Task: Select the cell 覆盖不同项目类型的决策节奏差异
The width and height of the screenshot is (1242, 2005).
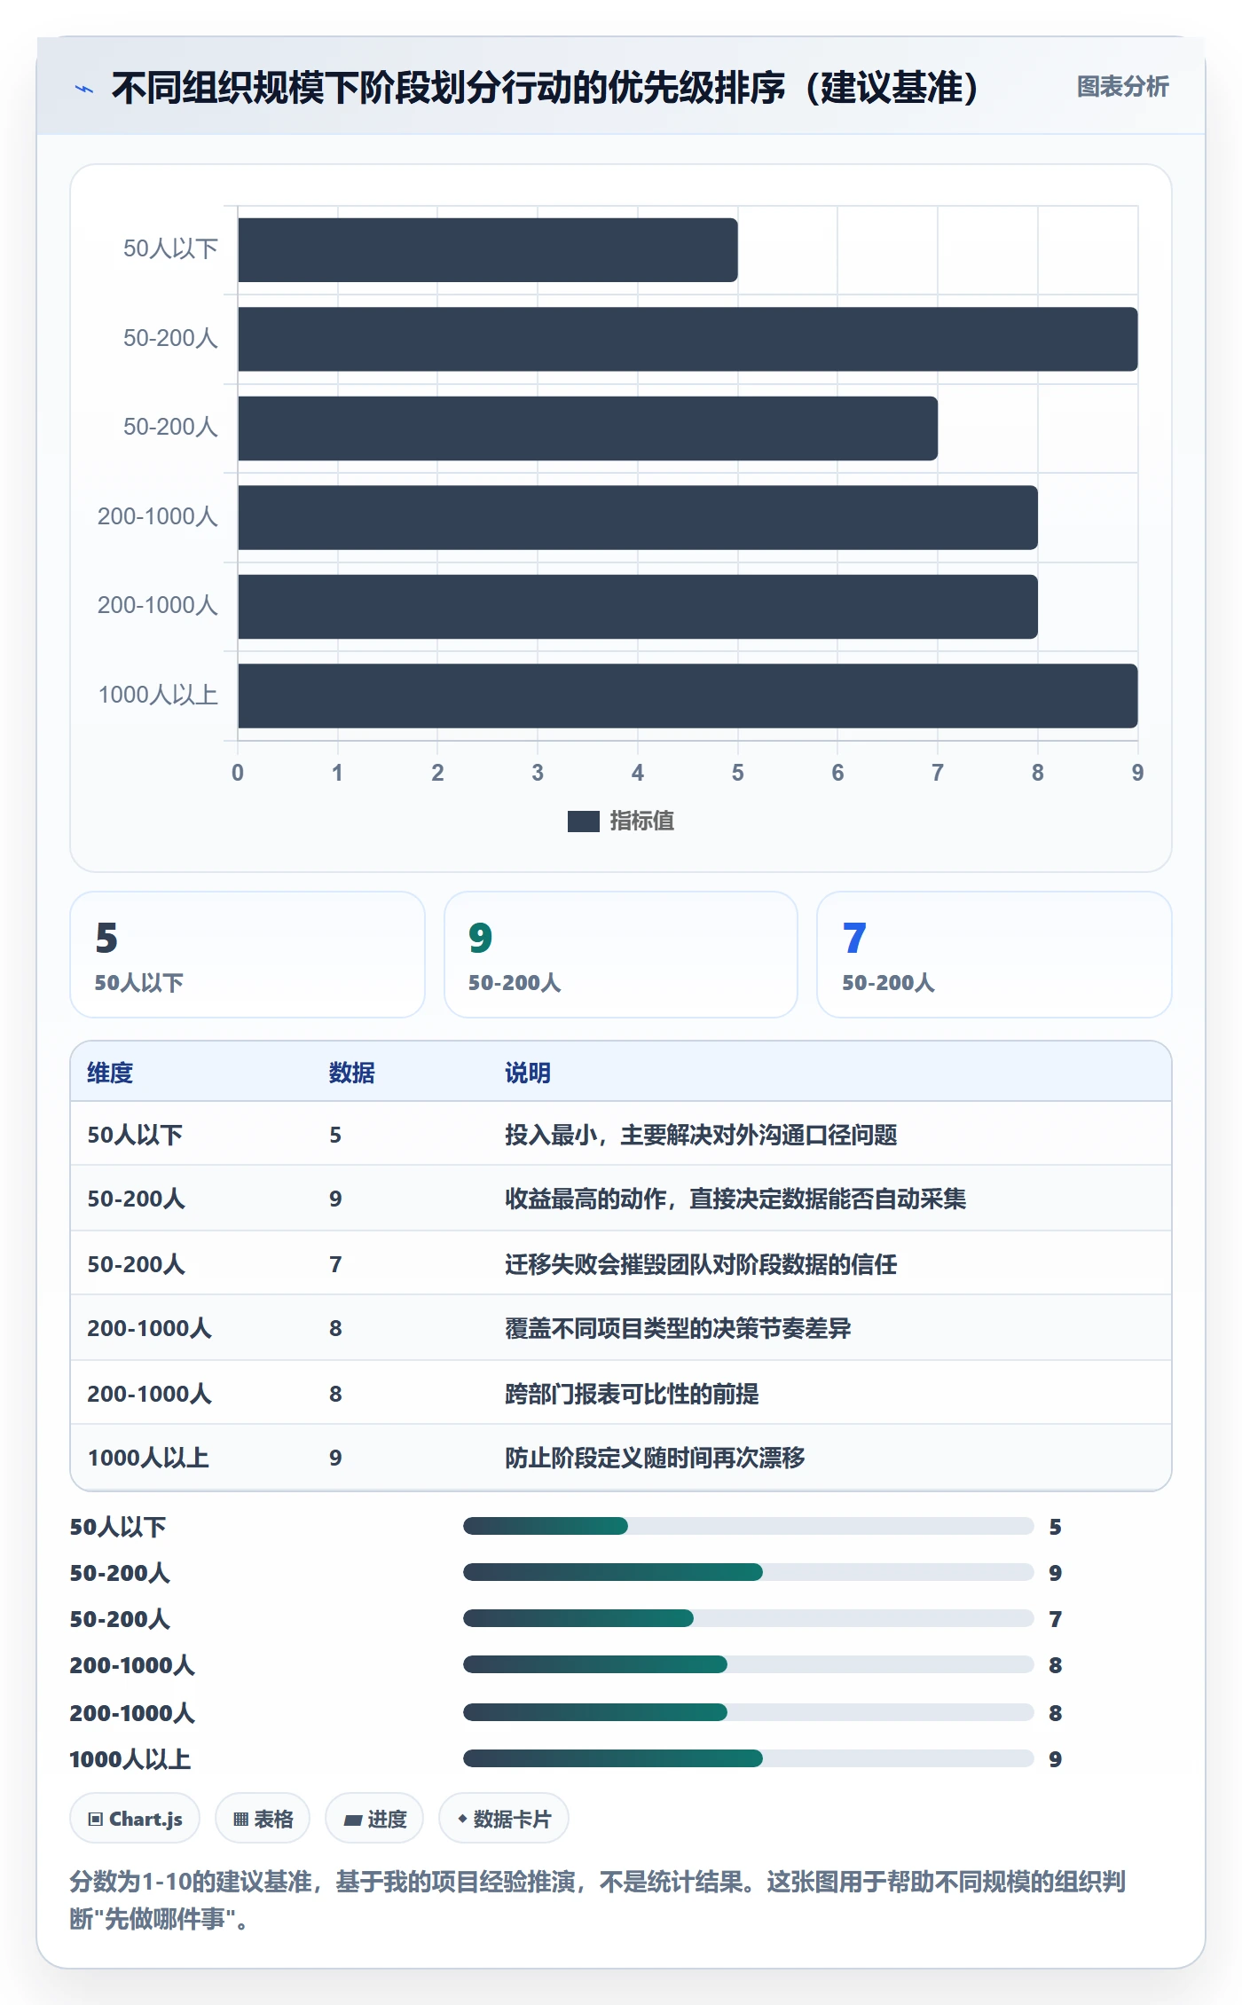Action: click(x=678, y=1328)
